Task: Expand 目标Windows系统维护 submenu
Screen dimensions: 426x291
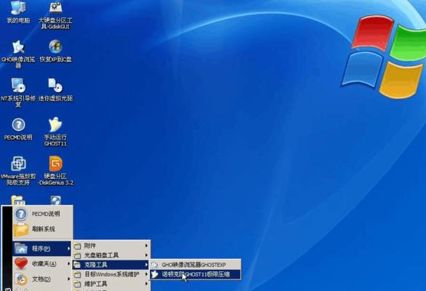Action: [111, 274]
